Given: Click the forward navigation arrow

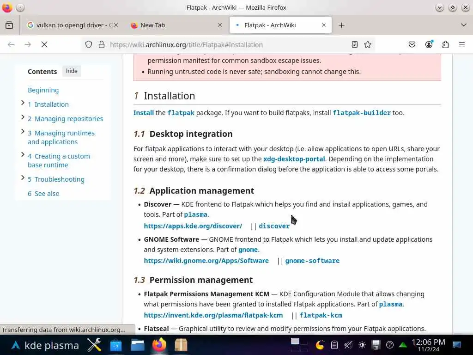Looking at the screenshot, I should click(x=28, y=45).
